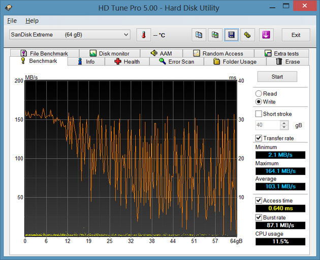The width and height of the screenshot is (320, 260).
Task: Open the File menu
Action: (12, 21)
